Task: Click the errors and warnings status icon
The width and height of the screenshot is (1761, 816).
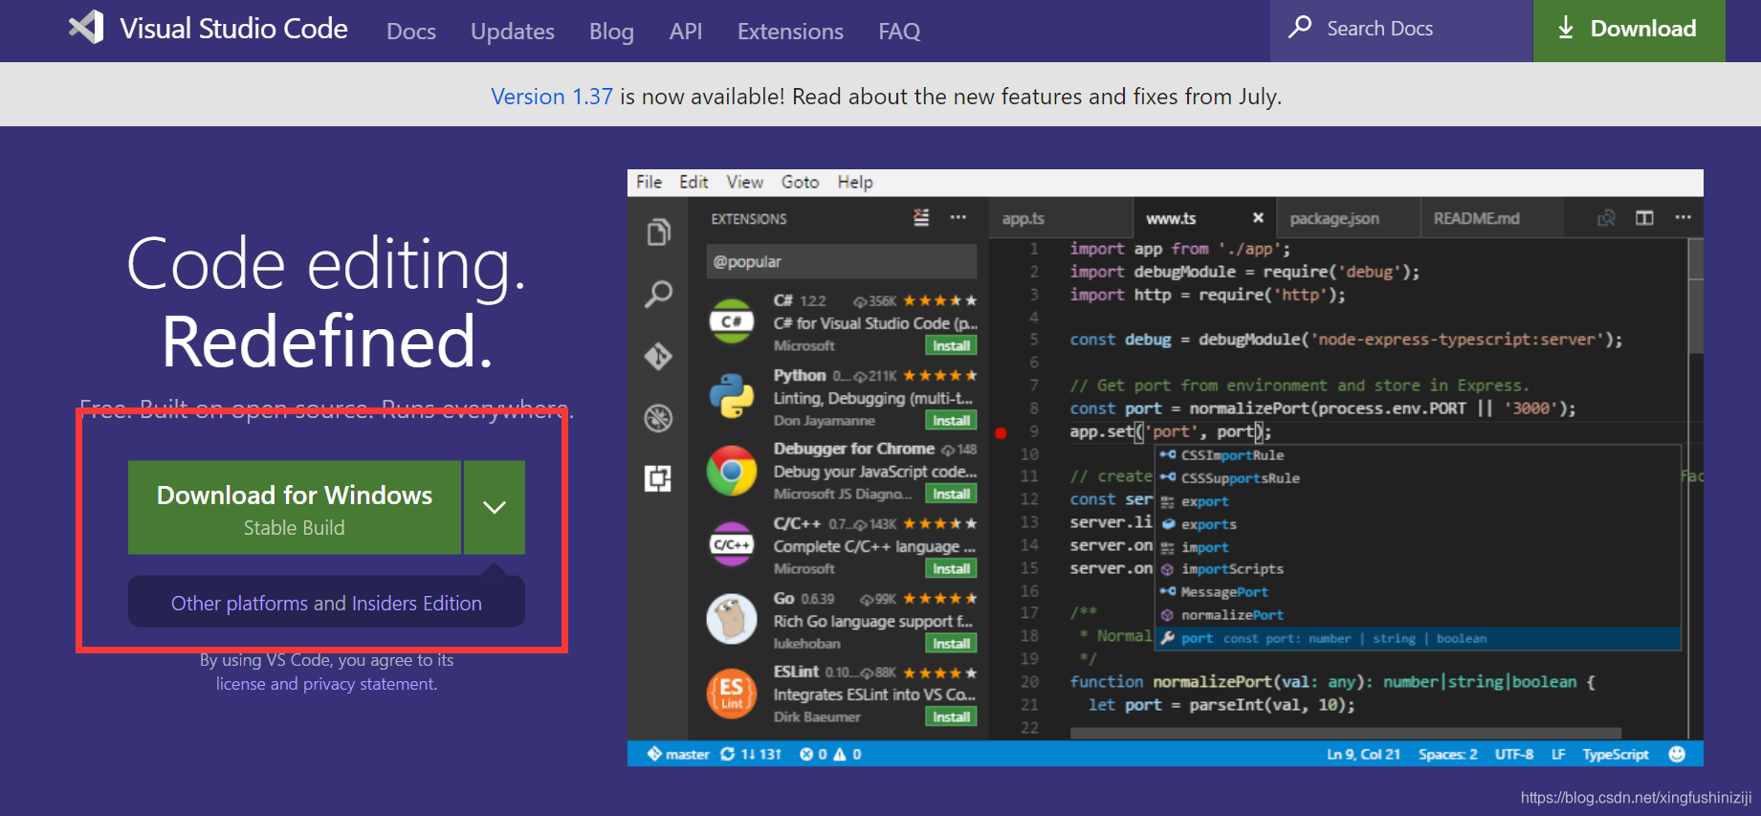Action: [x=830, y=754]
